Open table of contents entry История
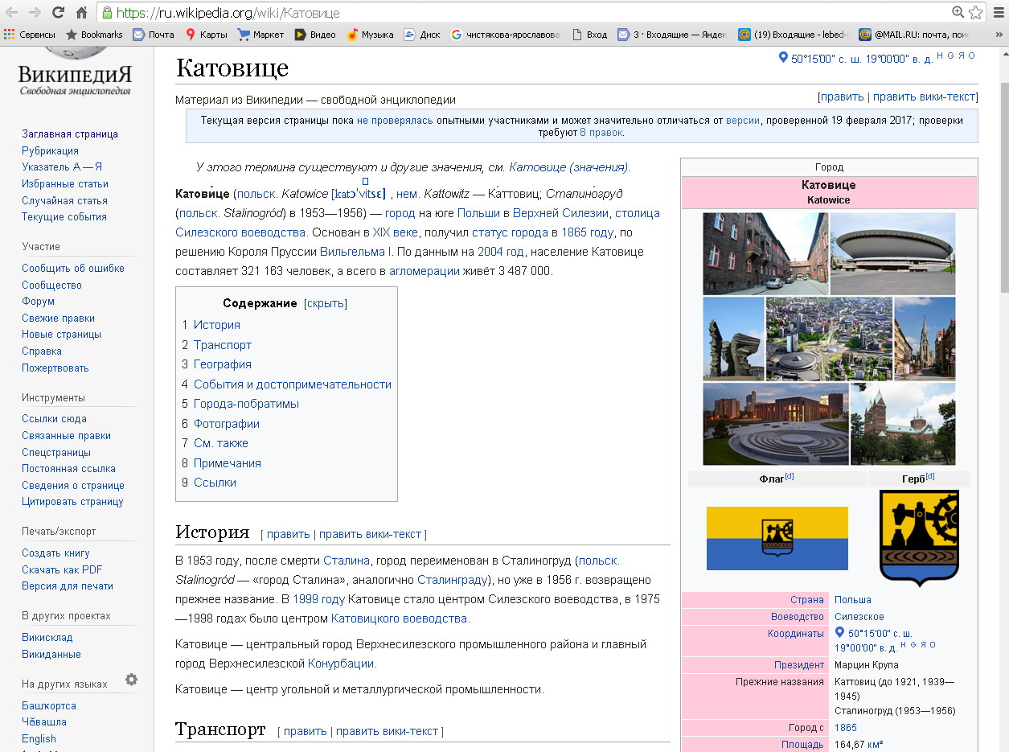Screen dimensions: 1009x752 click(x=216, y=325)
